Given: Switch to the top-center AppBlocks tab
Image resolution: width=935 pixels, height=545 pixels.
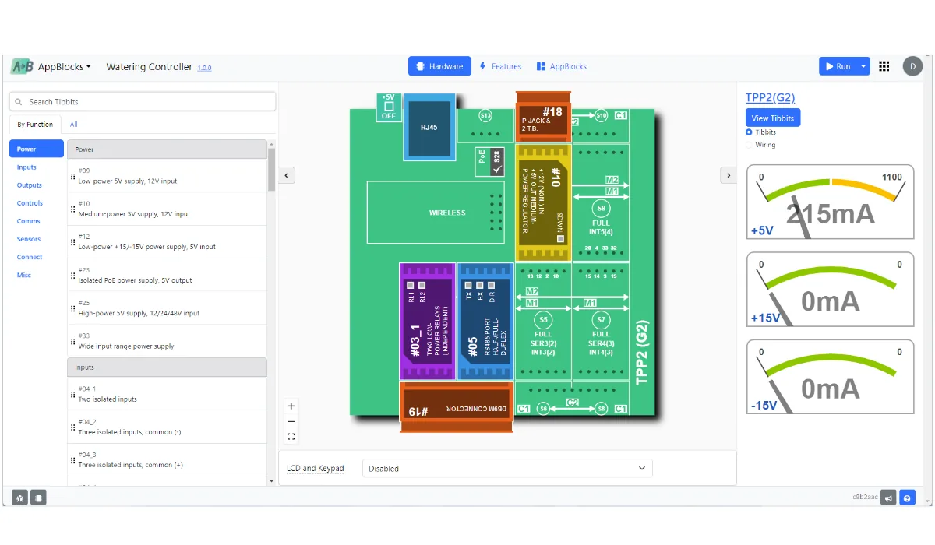Looking at the screenshot, I should click(x=561, y=66).
